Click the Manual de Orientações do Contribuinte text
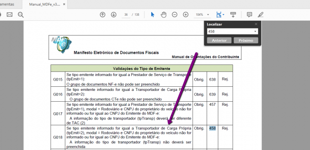This screenshot has height=150, width=310. pos(205,57)
